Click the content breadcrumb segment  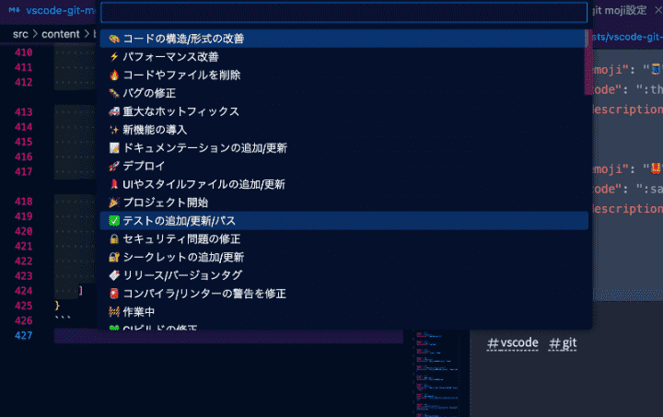click(x=61, y=34)
